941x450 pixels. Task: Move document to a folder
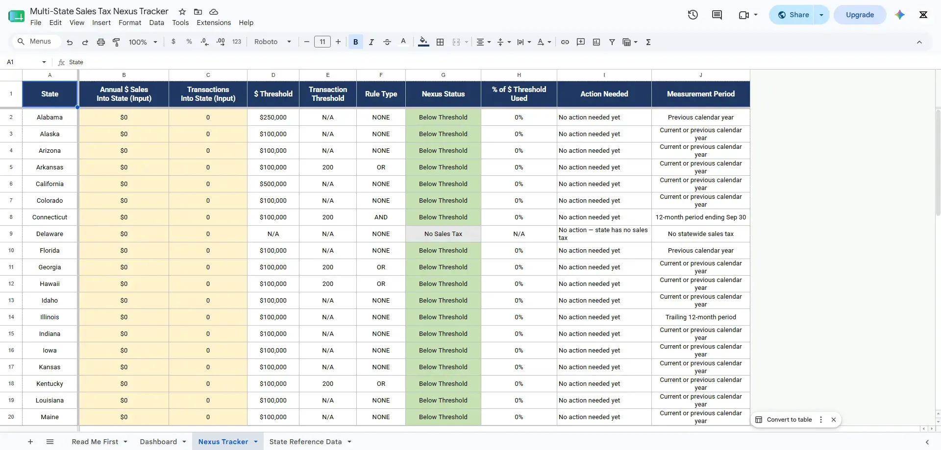(x=198, y=12)
